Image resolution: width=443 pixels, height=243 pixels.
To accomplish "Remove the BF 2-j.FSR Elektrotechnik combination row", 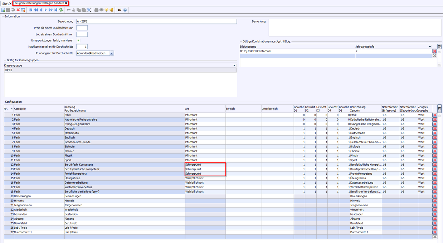I will click(x=435, y=51).
